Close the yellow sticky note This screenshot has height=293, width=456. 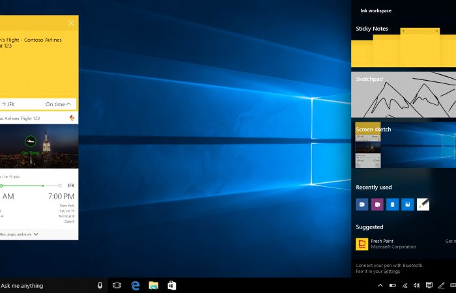71,23
